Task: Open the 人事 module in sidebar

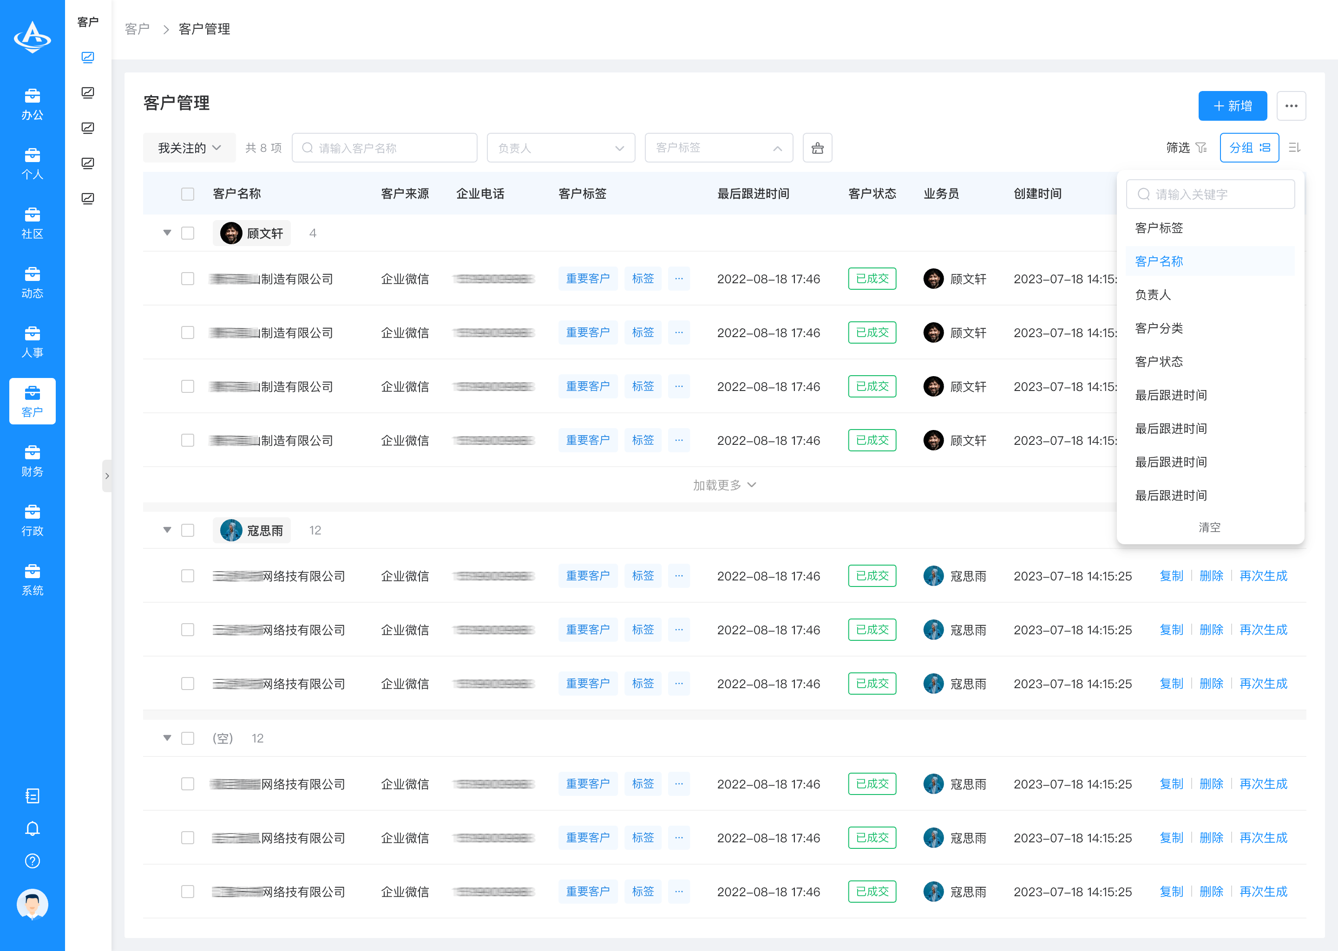Action: click(32, 342)
